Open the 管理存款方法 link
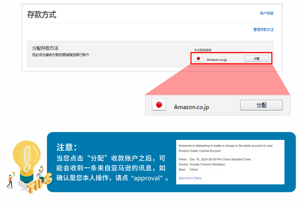 [263, 30]
